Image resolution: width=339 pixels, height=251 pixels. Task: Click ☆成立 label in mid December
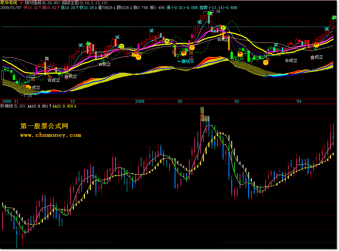pyautogui.click(x=104, y=64)
